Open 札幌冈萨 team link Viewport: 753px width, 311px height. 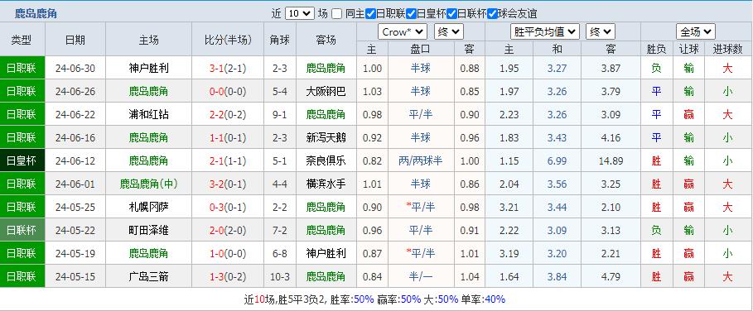[149, 207]
